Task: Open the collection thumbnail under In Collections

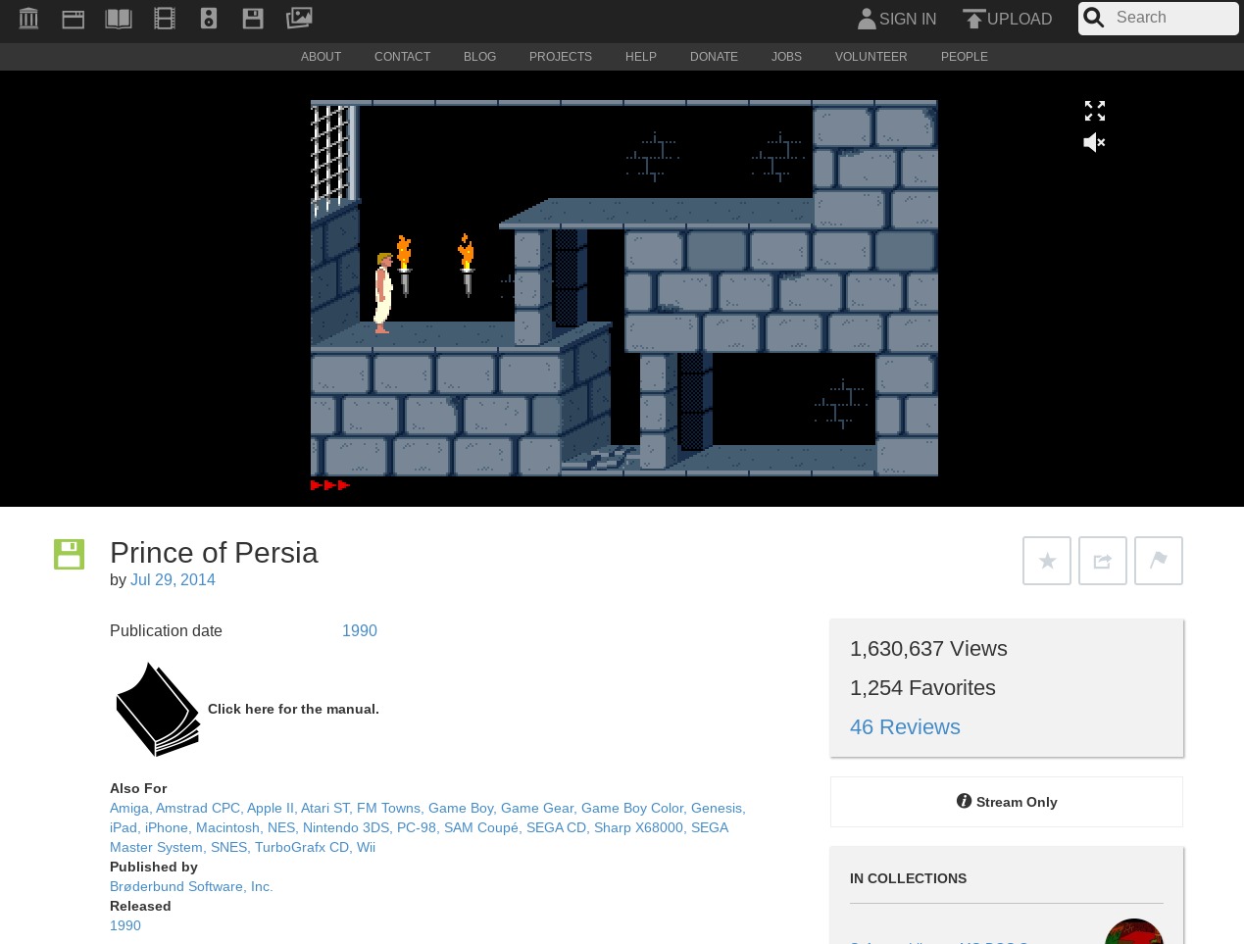Action: [x=1134, y=931]
